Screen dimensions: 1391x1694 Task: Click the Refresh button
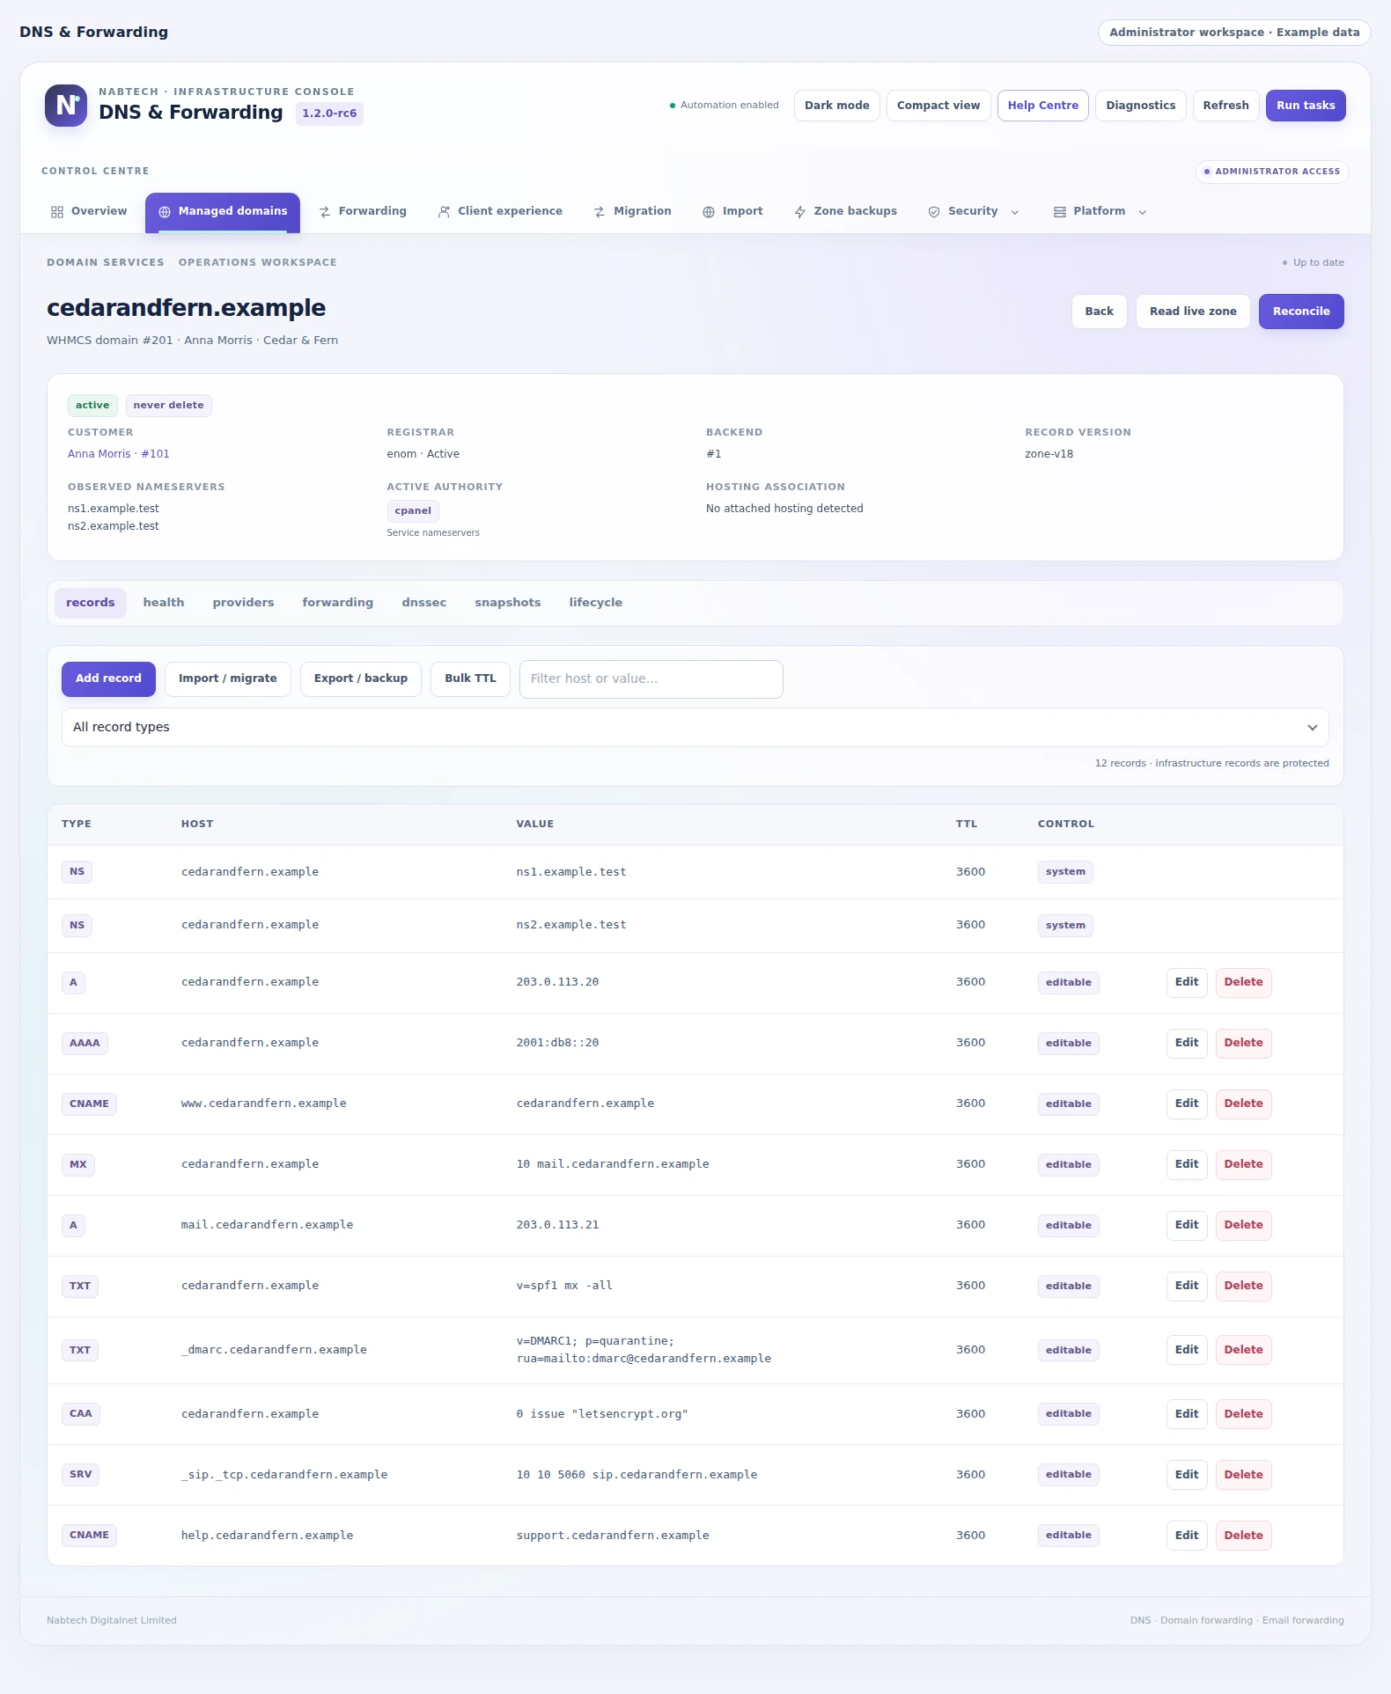point(1225,106)
